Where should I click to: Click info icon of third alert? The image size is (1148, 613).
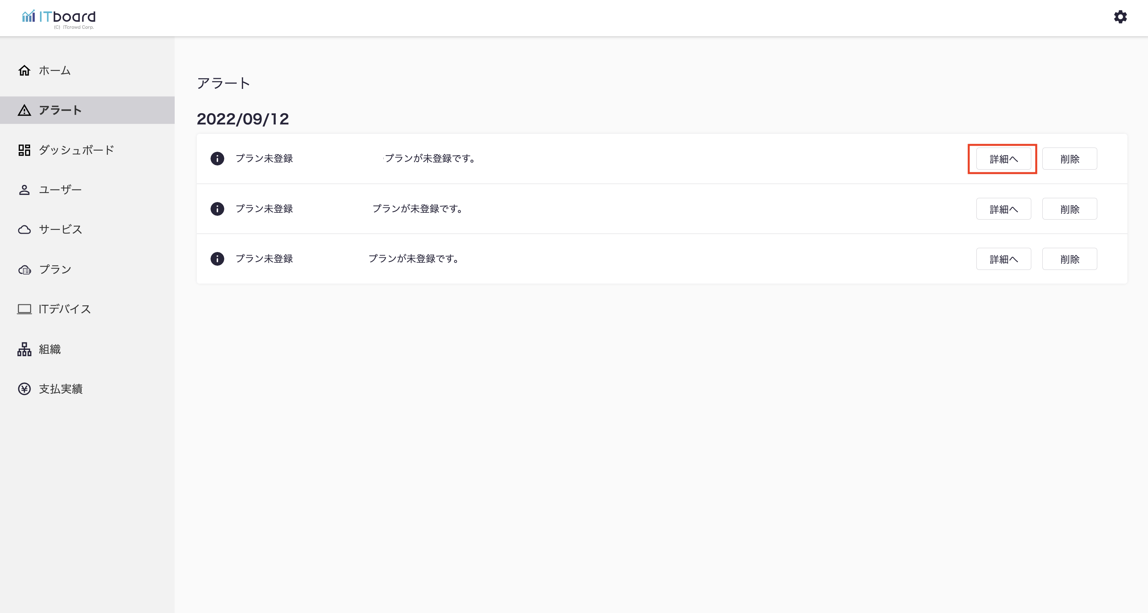pyautogui.click(x=217, y=259)
